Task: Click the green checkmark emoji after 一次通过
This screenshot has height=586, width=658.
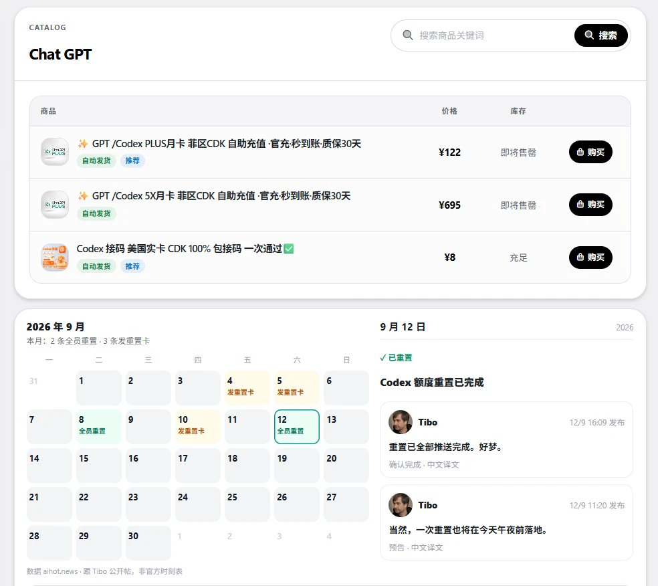Action: 289,249
